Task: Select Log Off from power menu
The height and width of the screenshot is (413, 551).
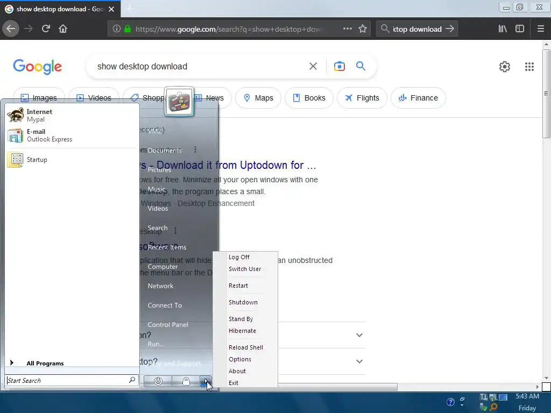Action: point(245,257)
